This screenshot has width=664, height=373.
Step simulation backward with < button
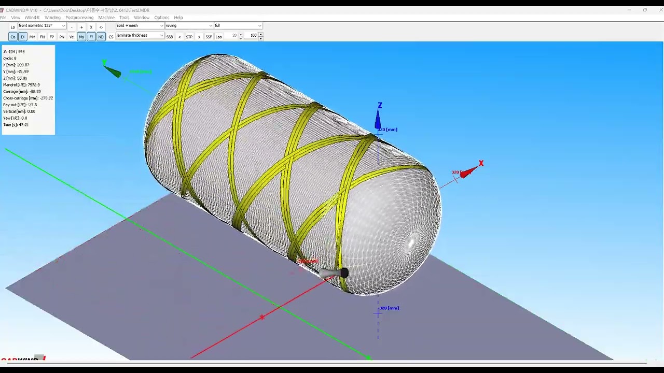[179, 37]
